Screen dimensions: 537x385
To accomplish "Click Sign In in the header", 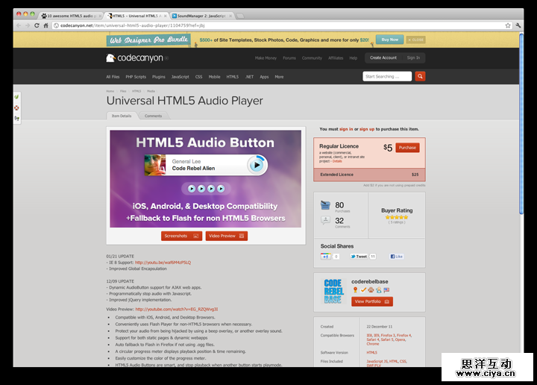I will click(x=413, y=57).
